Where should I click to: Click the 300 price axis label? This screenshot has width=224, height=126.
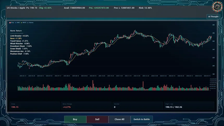(213, 25)
